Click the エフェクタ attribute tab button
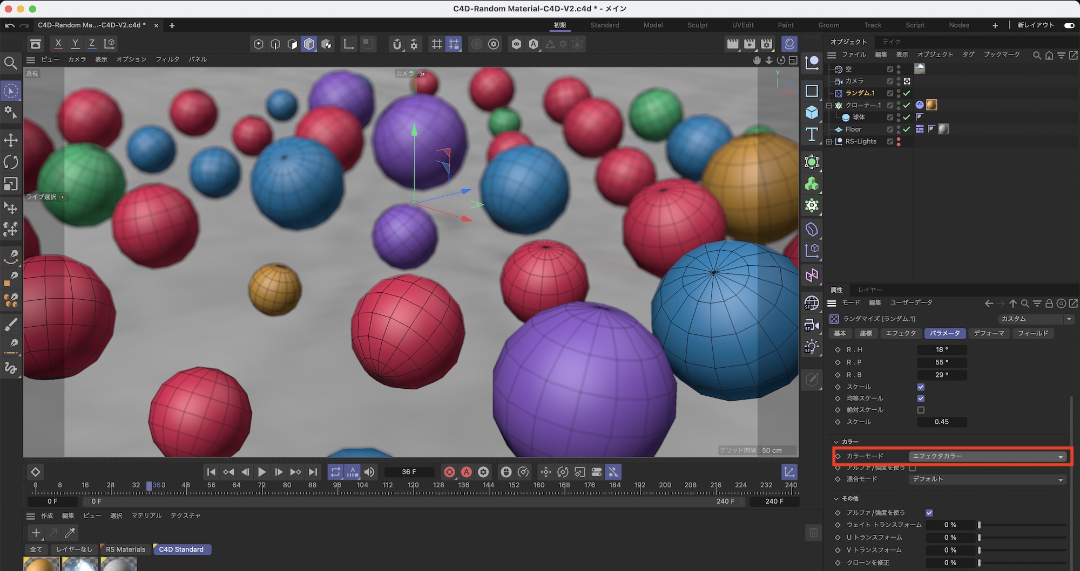 (901, 333)
